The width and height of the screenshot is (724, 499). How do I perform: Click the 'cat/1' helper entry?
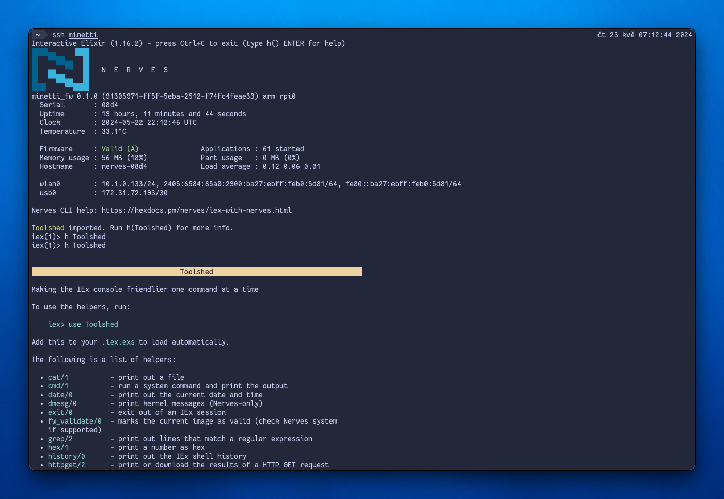click(58, 377)
